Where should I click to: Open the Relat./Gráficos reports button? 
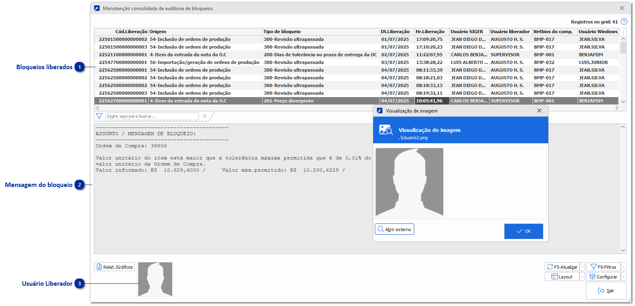coord(114,267)
